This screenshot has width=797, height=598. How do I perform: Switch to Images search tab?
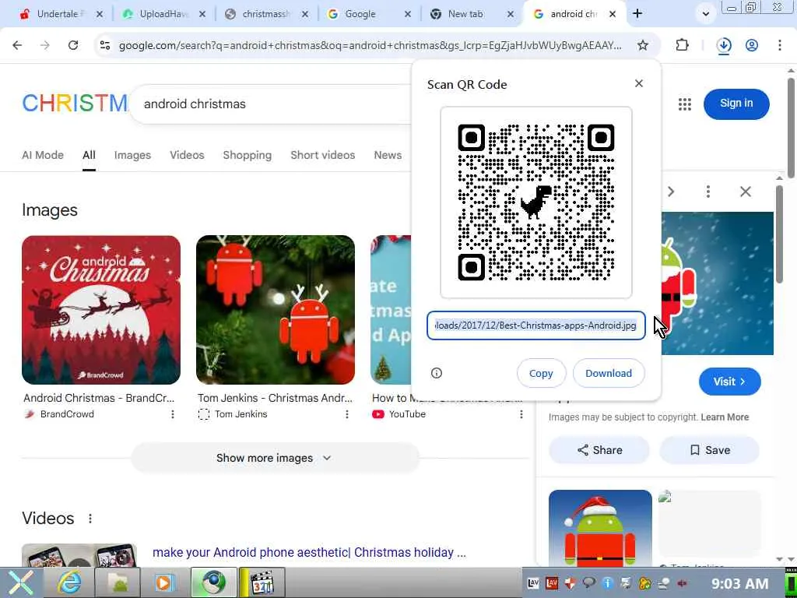(x=132, y=155)
